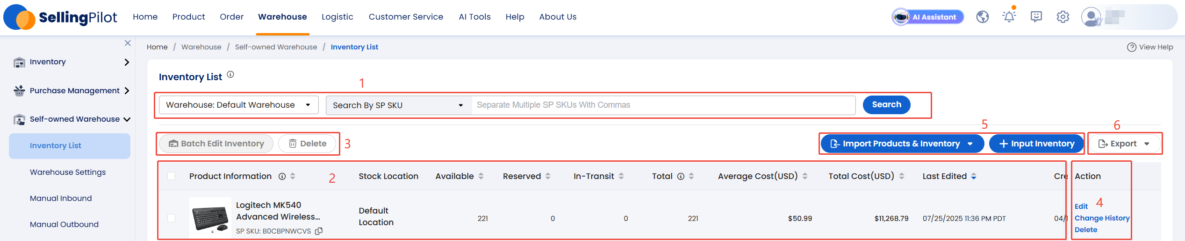Viewport: 1185px width, 241px height.
Task: Click the Warehouse breadcrumb link
Action: 201,47
